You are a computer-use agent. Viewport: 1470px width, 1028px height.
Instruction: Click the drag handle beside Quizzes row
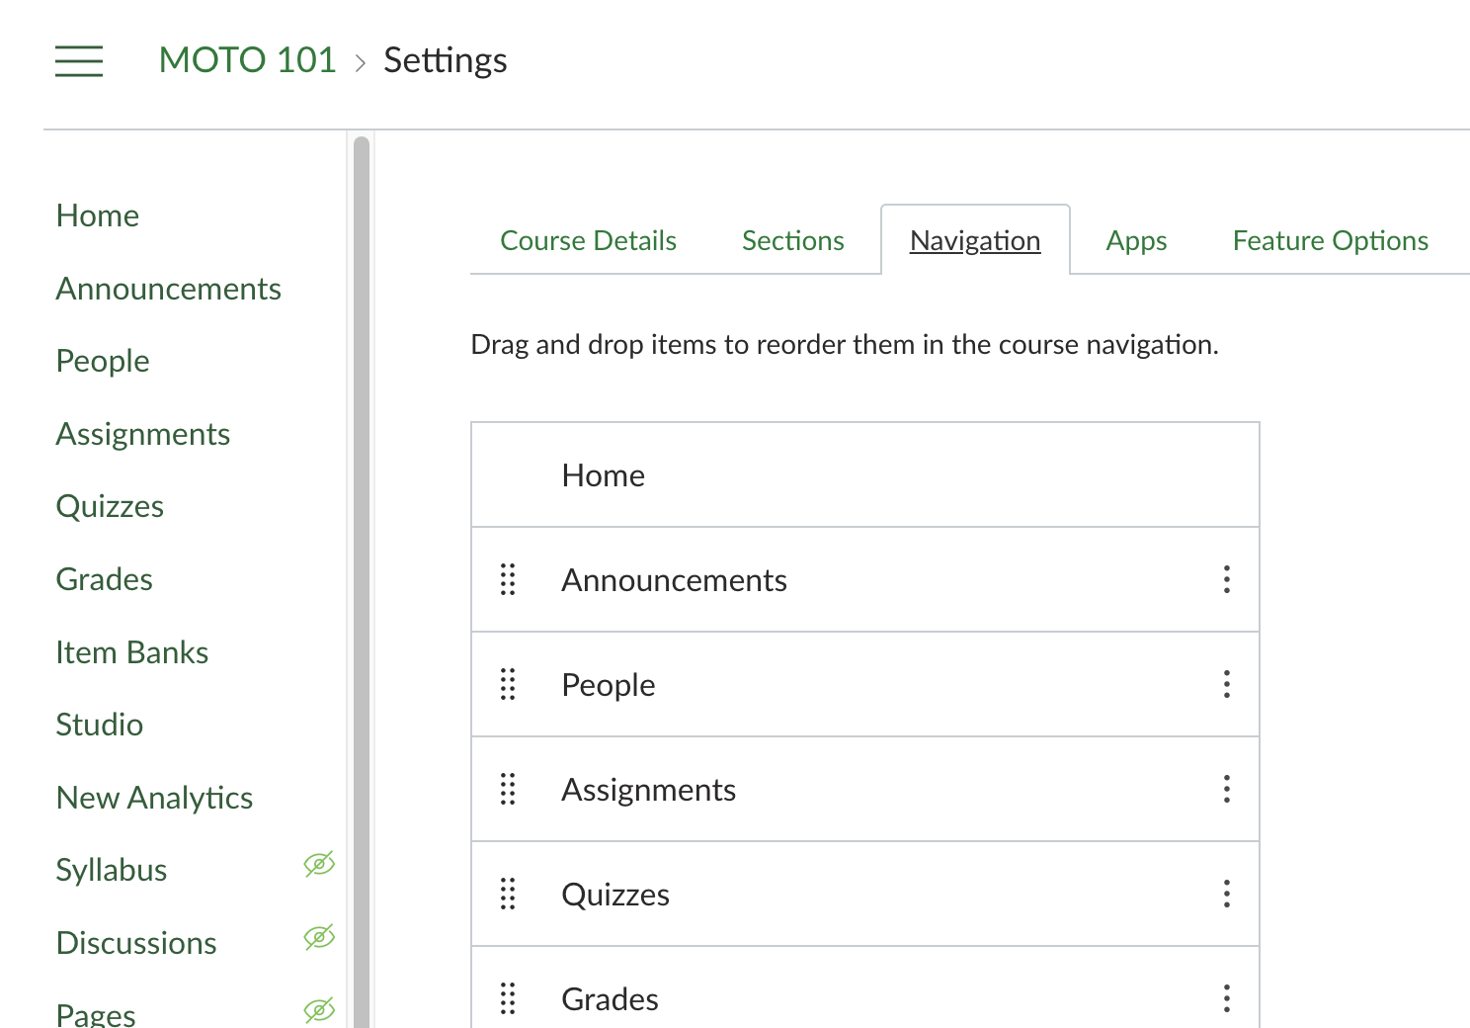point(508,895)
